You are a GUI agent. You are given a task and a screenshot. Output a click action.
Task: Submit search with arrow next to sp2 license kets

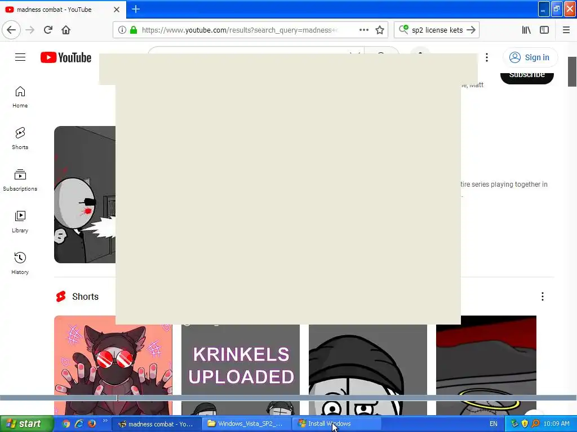(x=471, y=30)
